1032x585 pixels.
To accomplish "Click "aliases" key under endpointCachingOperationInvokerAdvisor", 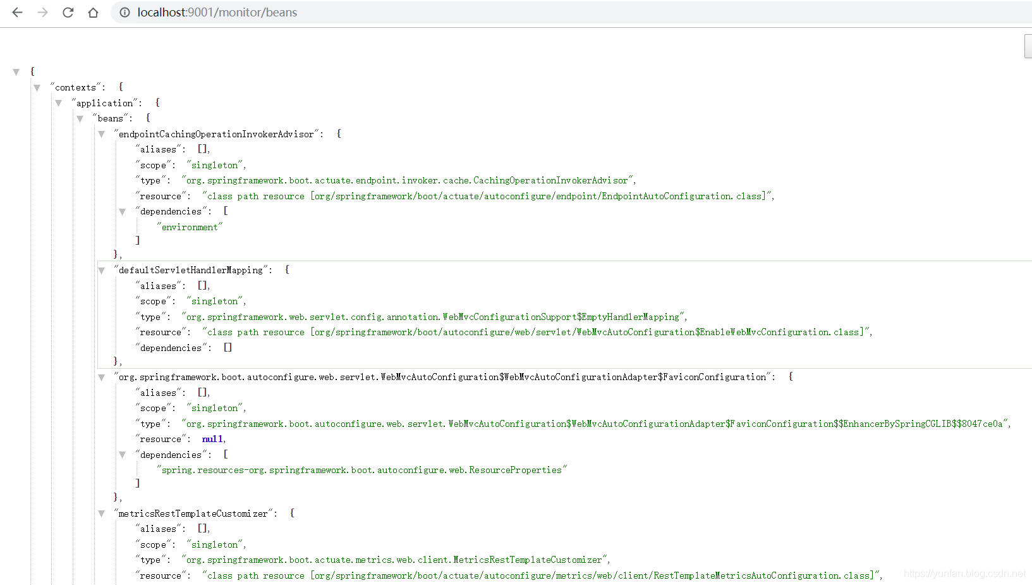I will click(158, 149).
